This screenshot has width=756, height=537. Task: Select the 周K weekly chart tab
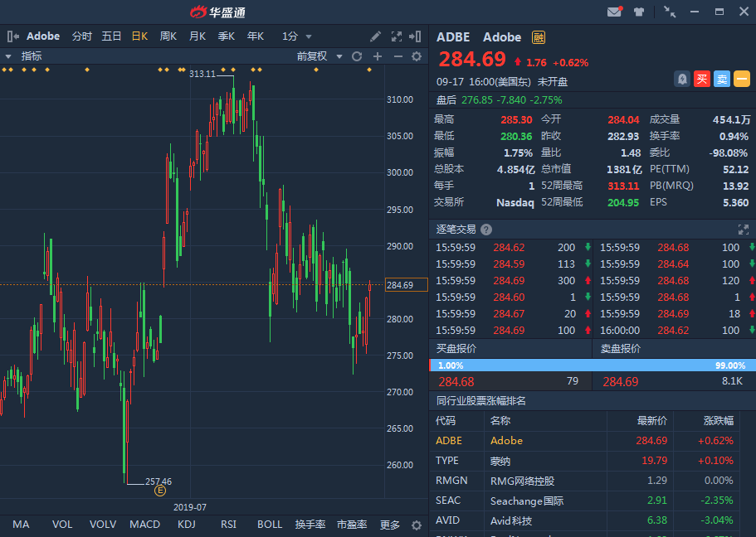pyautogui.click(x=168, y=36)
